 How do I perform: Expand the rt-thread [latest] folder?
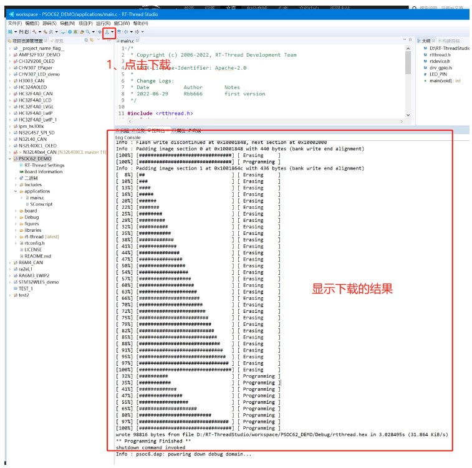coord(16,237)
